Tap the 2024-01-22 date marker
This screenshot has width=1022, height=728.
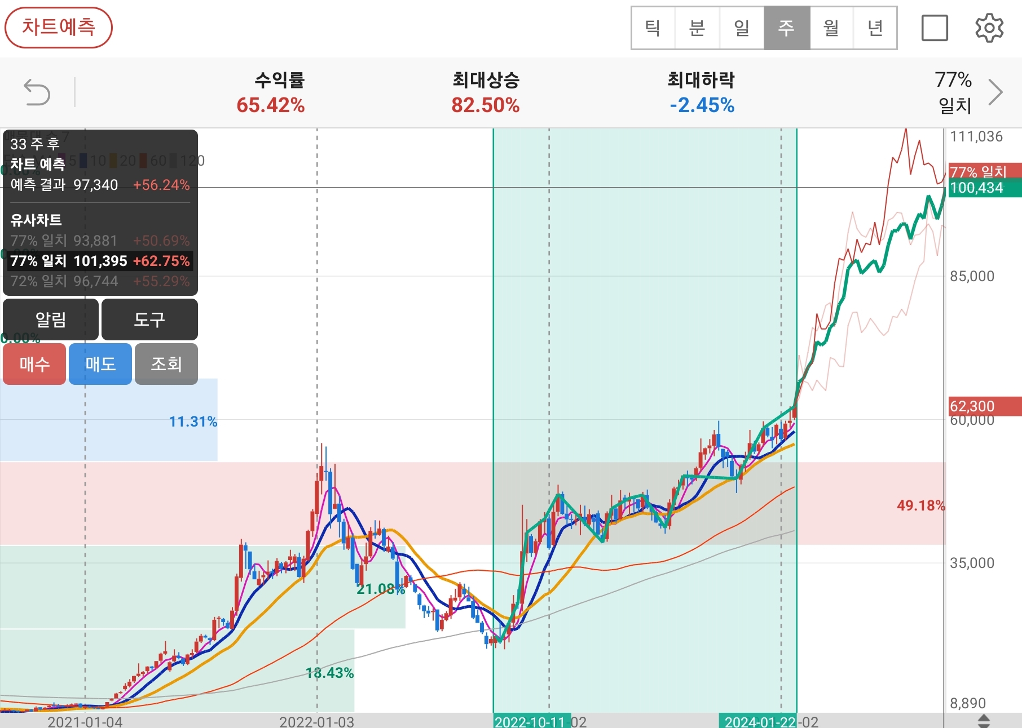758,721
